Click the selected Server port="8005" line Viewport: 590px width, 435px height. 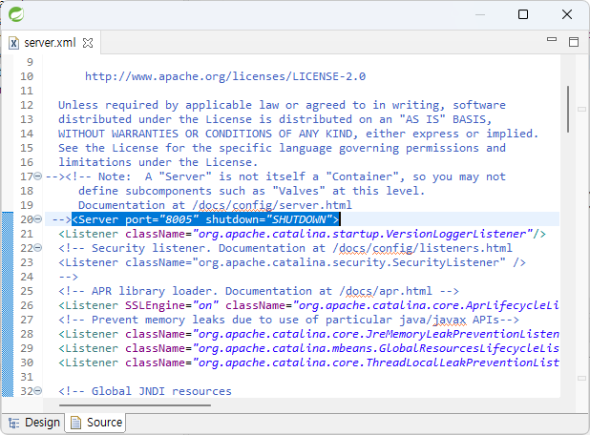(205, 219)
